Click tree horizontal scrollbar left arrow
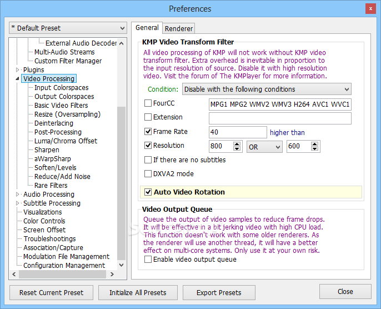This screenshot has height=309, width=381. [x=14, y=274]
